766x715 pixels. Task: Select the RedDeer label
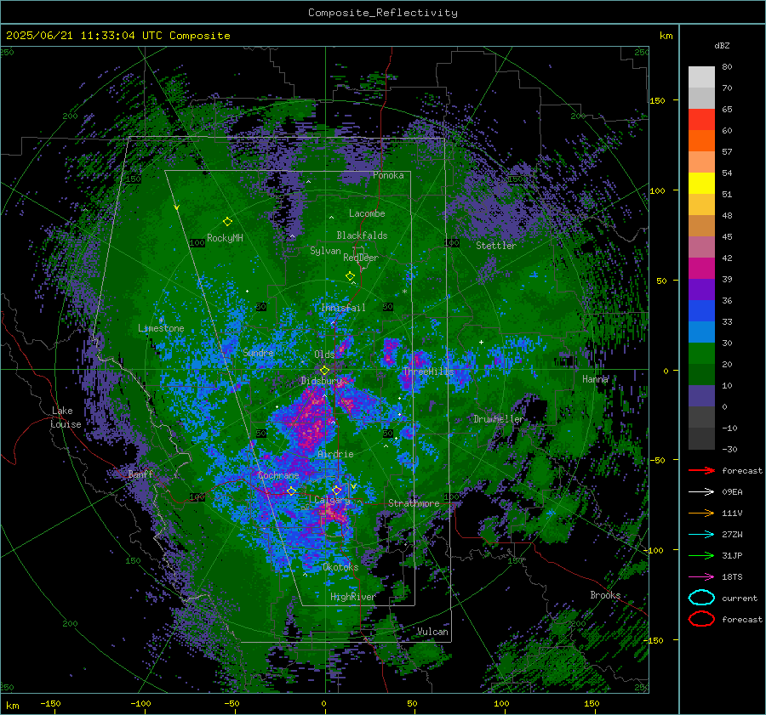[x=361, y=258]
